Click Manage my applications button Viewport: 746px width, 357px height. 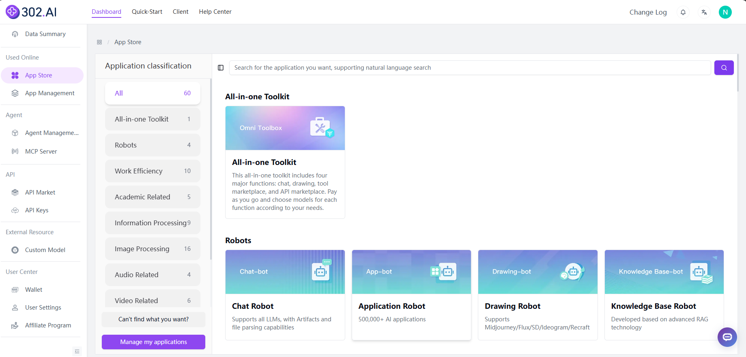click(x=153, y=342)
